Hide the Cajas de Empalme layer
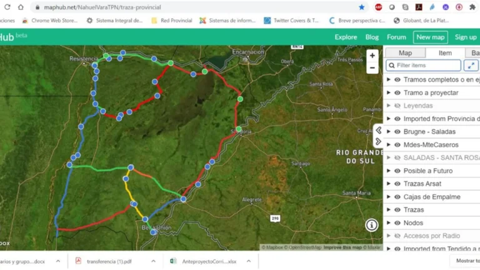480x270 pixels. point(397,197)
